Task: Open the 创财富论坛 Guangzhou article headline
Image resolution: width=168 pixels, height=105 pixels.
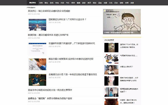Action: click(x=67, y=19)
